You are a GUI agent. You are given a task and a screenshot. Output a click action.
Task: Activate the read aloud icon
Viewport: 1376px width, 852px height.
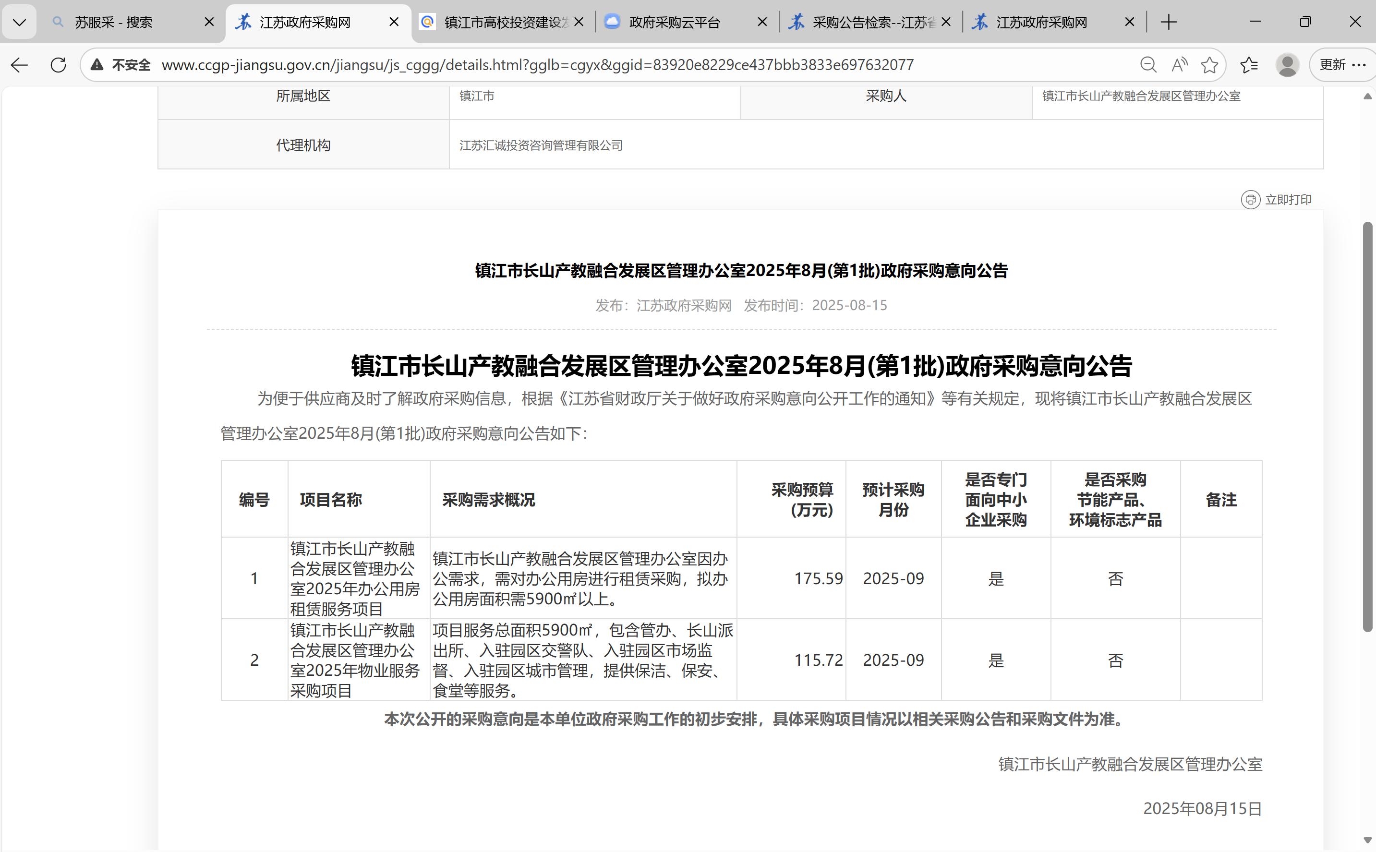coord(1179,65)
